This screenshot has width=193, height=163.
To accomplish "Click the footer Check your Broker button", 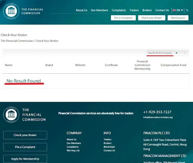I will tap(25, 135).
